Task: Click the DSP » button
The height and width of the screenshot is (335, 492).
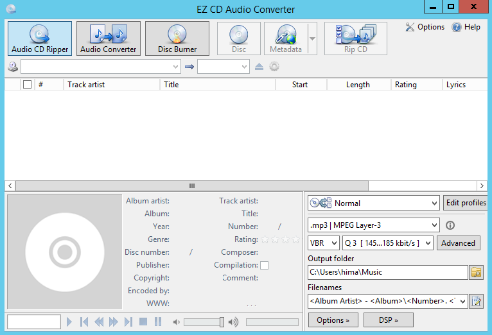Action: click(389, 320)
